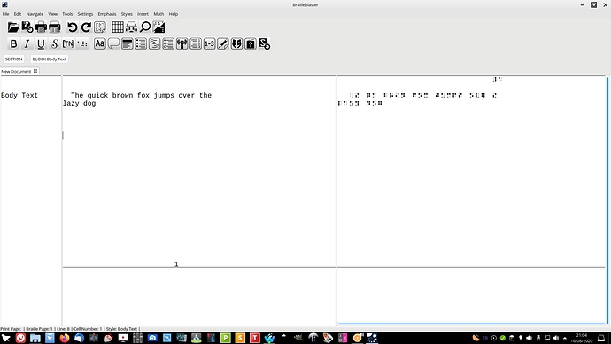This screenshot has width=611, height=344.
Task: Open the Emphasis menu
Action: (107, 14)
